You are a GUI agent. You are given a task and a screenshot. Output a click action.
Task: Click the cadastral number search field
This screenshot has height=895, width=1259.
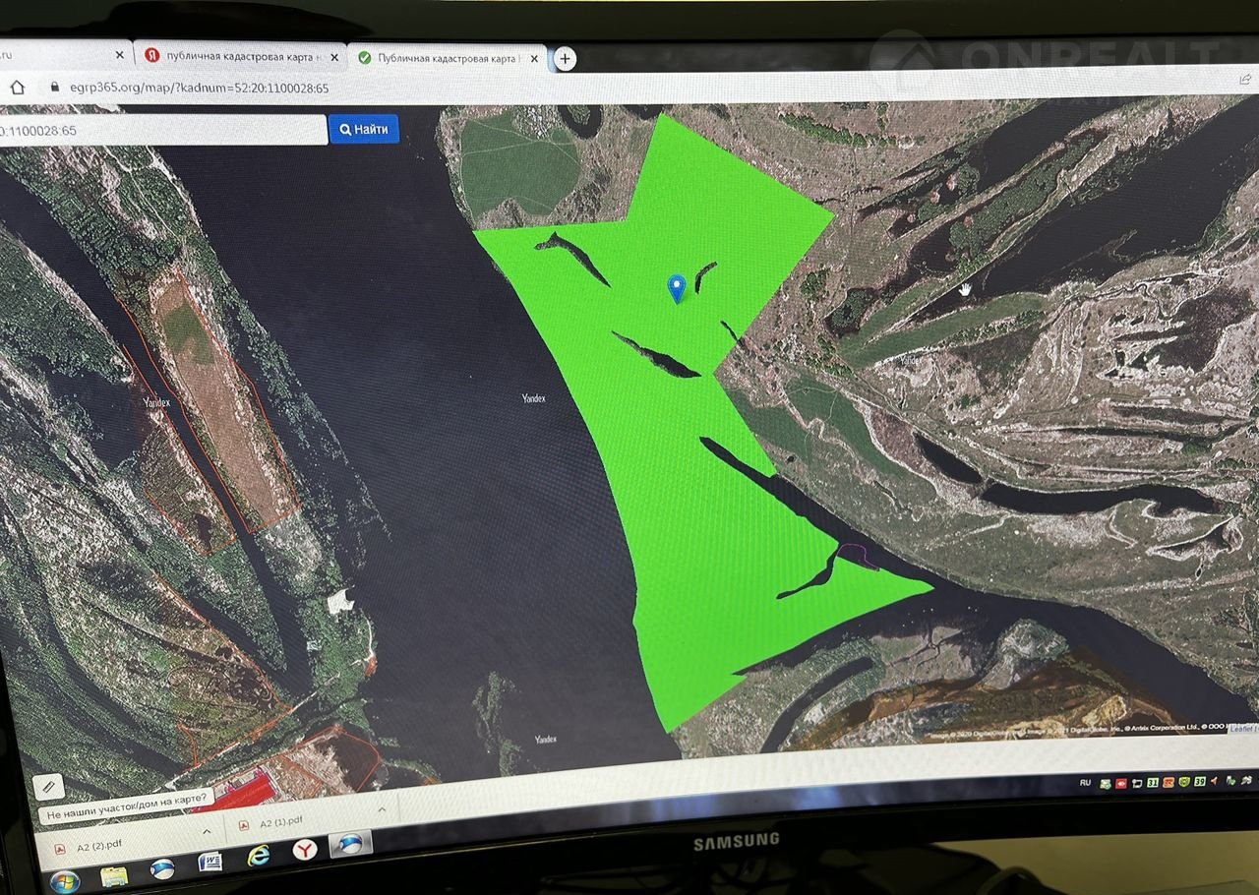click(x=162, y=130)
